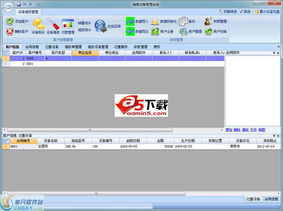Open 设备购买 coins icon
283x211 pixels.
[38, 24]
